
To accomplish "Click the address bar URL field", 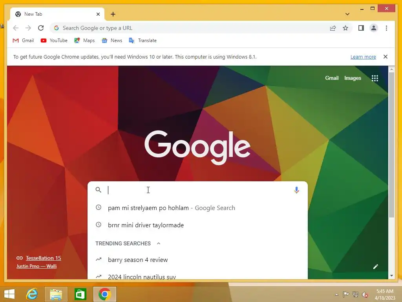I will 190,28.
